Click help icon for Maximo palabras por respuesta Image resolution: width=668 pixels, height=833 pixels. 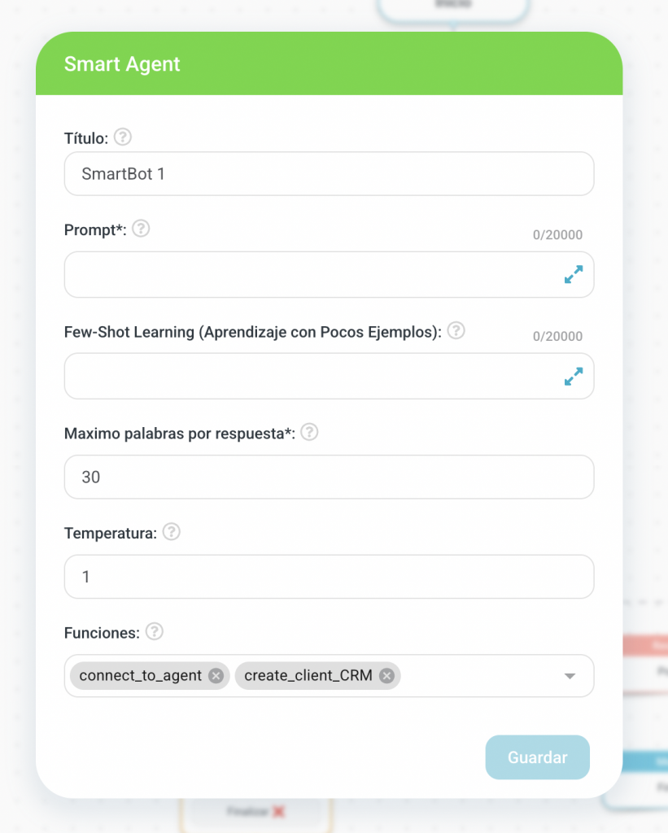pos(309,433)
